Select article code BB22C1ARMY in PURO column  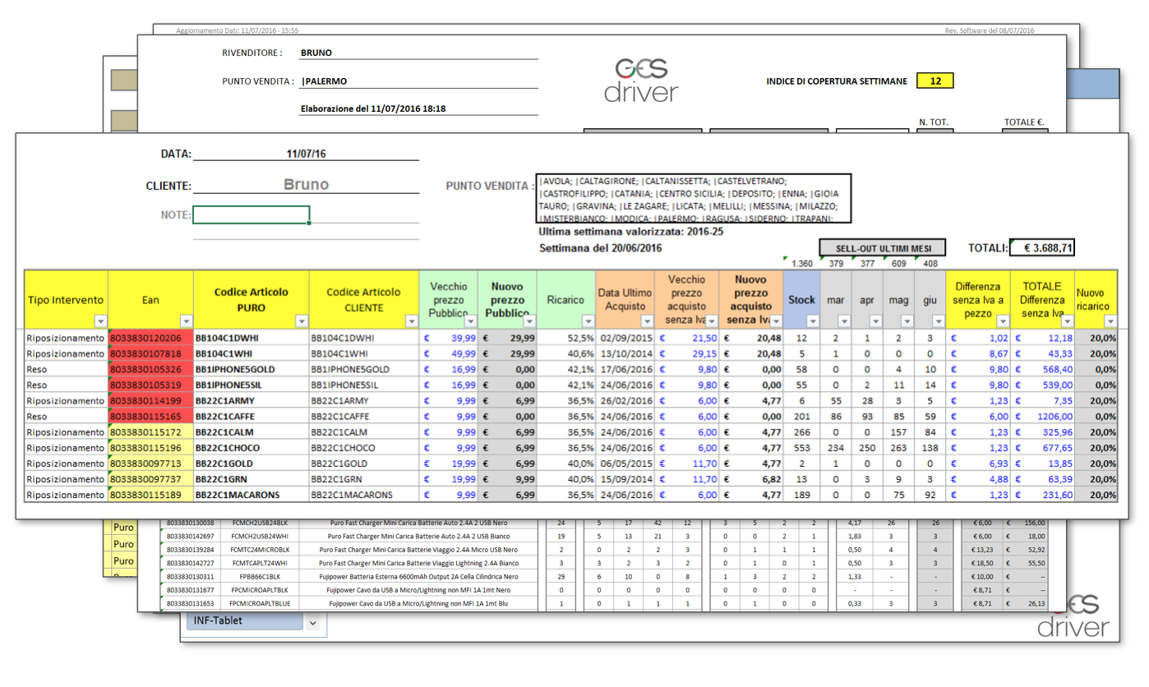tap(251, 401)
